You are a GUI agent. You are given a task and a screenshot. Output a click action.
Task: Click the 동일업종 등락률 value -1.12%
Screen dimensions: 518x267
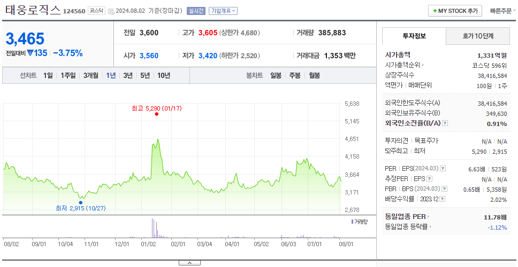tap(497, 227)
